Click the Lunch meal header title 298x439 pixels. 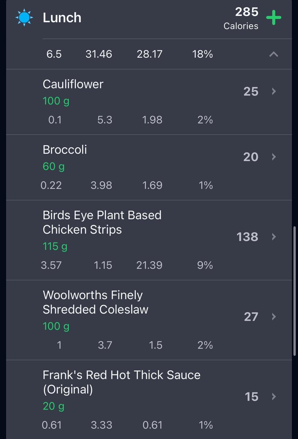(62, 18)
